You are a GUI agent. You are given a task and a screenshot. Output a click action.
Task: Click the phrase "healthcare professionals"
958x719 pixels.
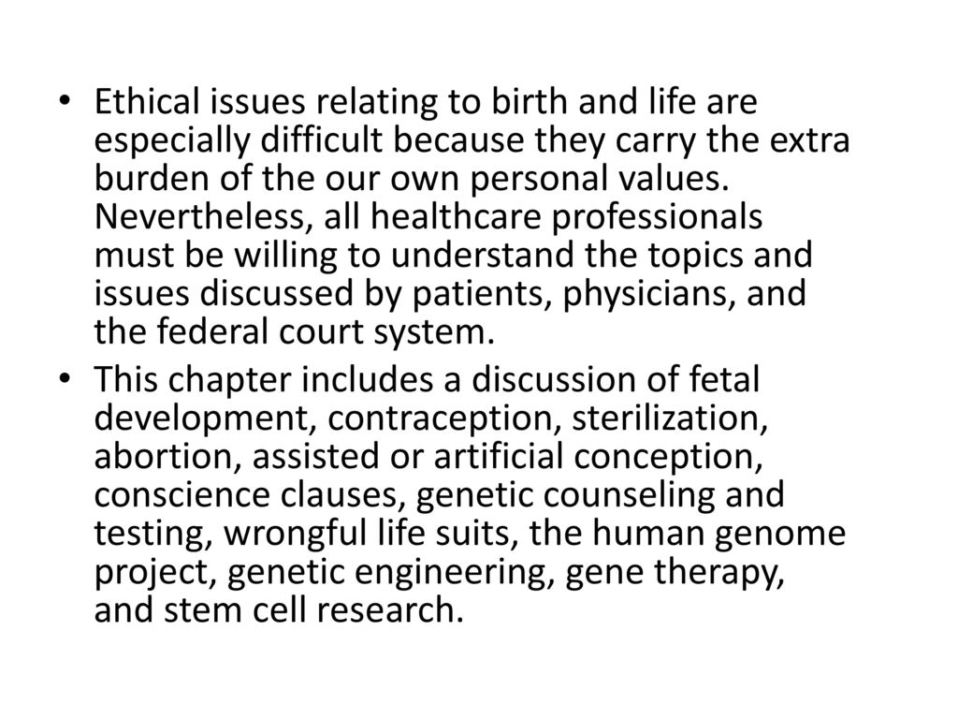point(566,216)
